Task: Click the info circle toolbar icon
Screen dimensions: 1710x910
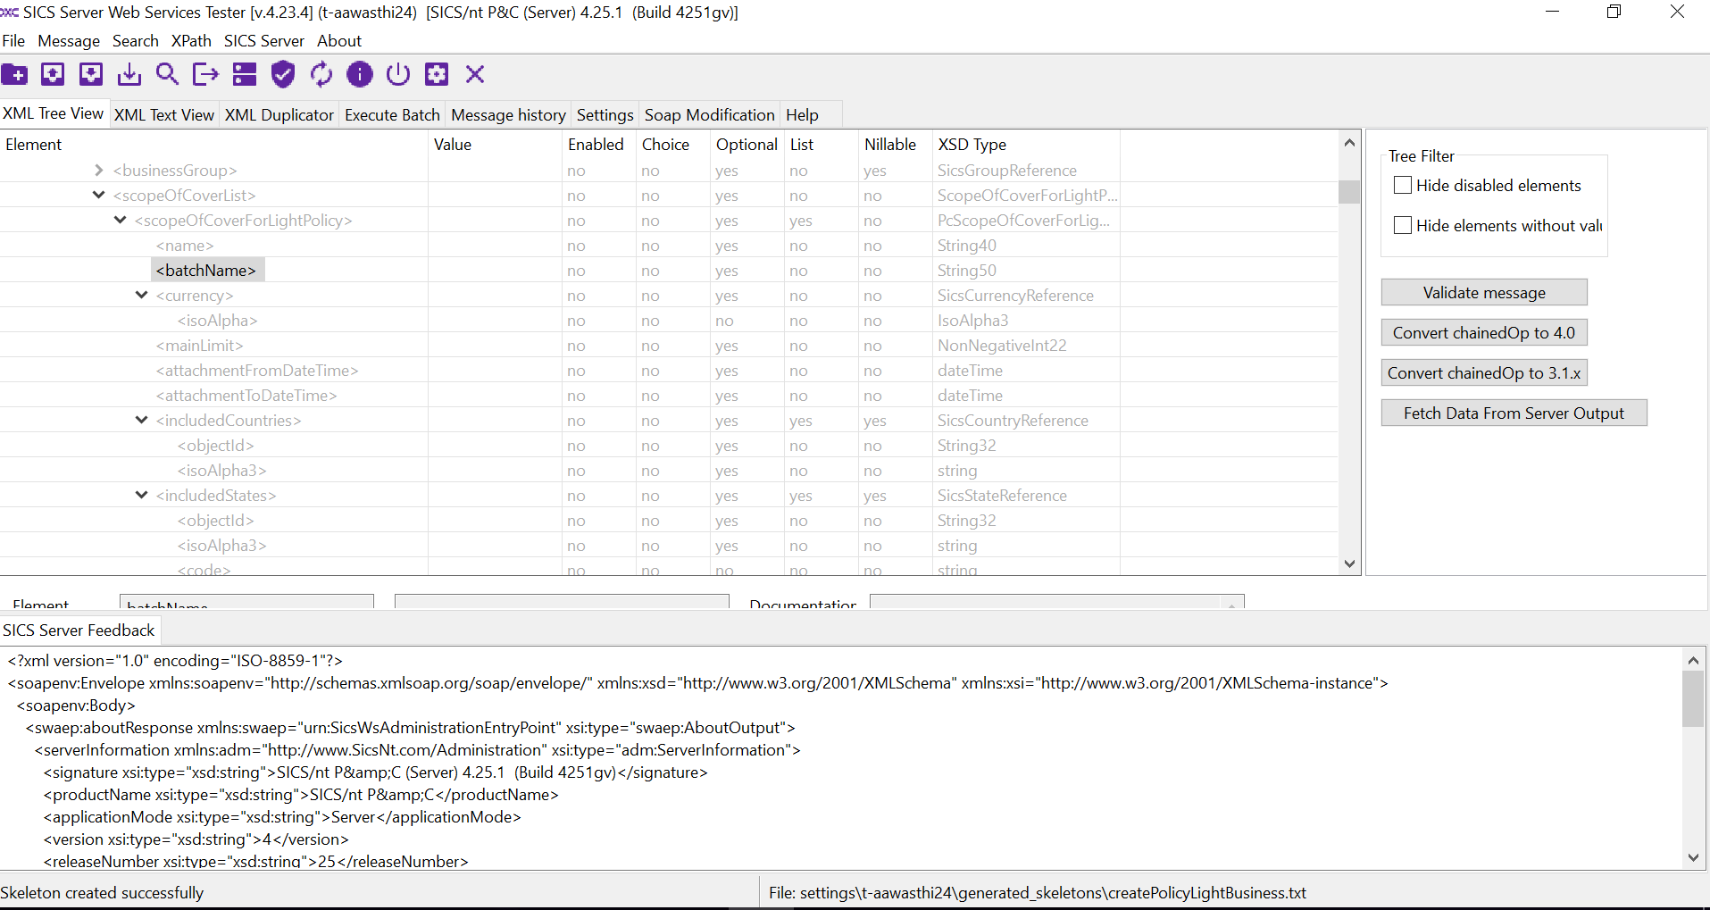Action: [x=360, y=75]
